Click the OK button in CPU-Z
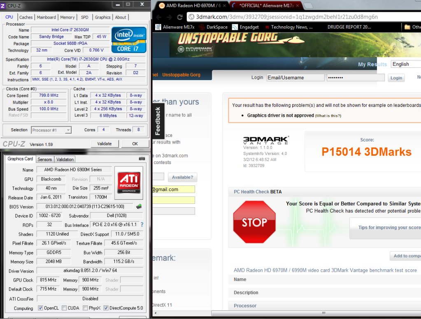This screenshot has width=421, height=319. pyautogui.click(x=135, y=144)
